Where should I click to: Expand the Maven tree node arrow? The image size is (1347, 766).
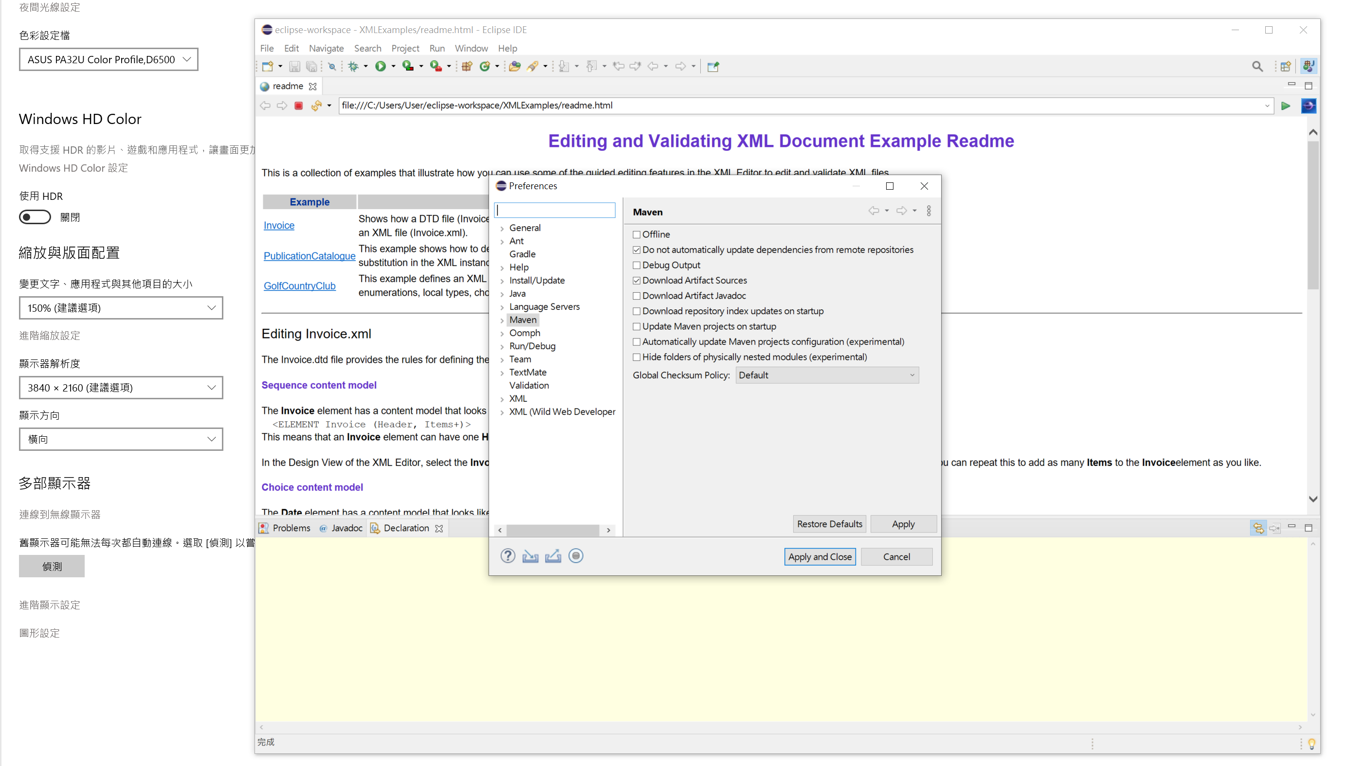tap(502, 321)
